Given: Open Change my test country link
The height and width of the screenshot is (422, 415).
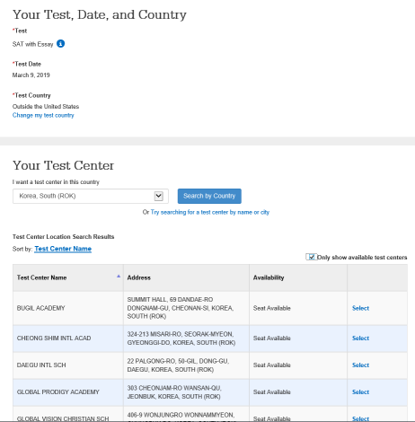Looking at the screenshot, I should point(43,115).
